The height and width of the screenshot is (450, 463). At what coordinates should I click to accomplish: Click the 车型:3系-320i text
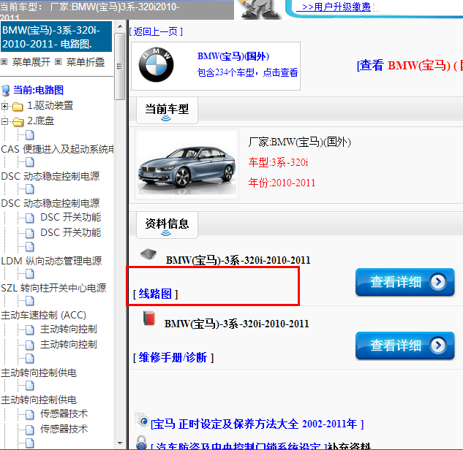(278, 162)
